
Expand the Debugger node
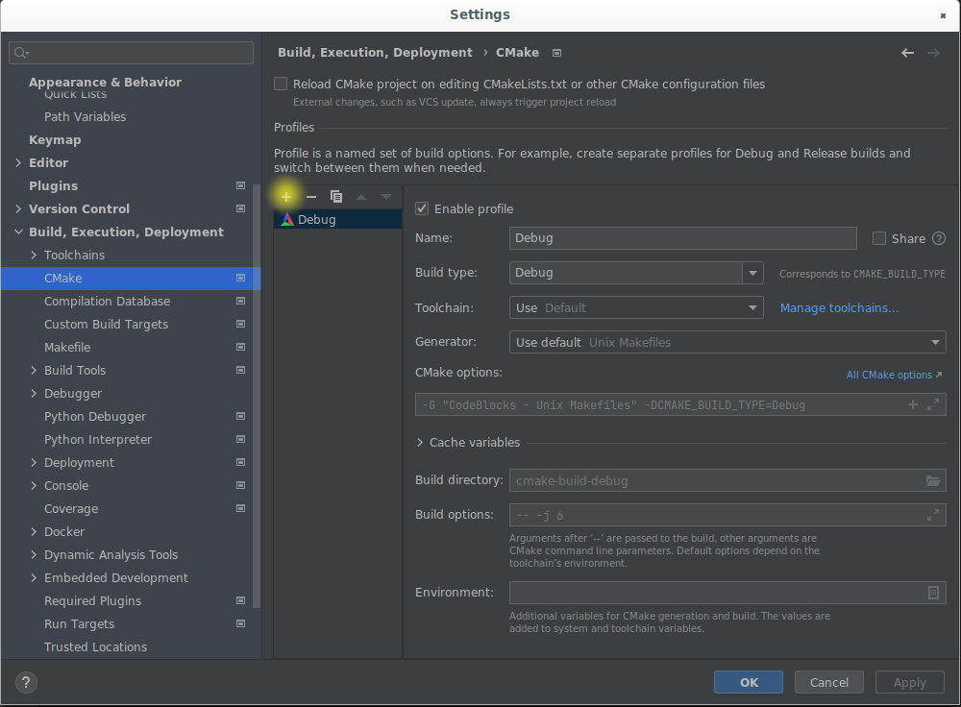coord(34,393)
